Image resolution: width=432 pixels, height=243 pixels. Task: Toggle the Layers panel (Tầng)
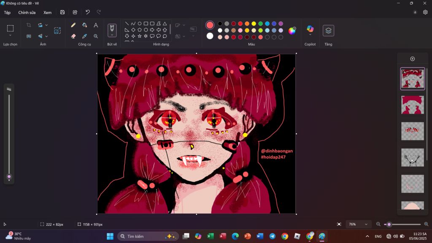tap(328, 30)
